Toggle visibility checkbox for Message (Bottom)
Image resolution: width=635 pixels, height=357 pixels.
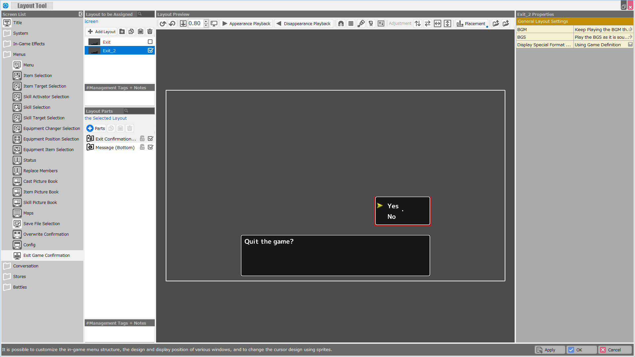150,147
